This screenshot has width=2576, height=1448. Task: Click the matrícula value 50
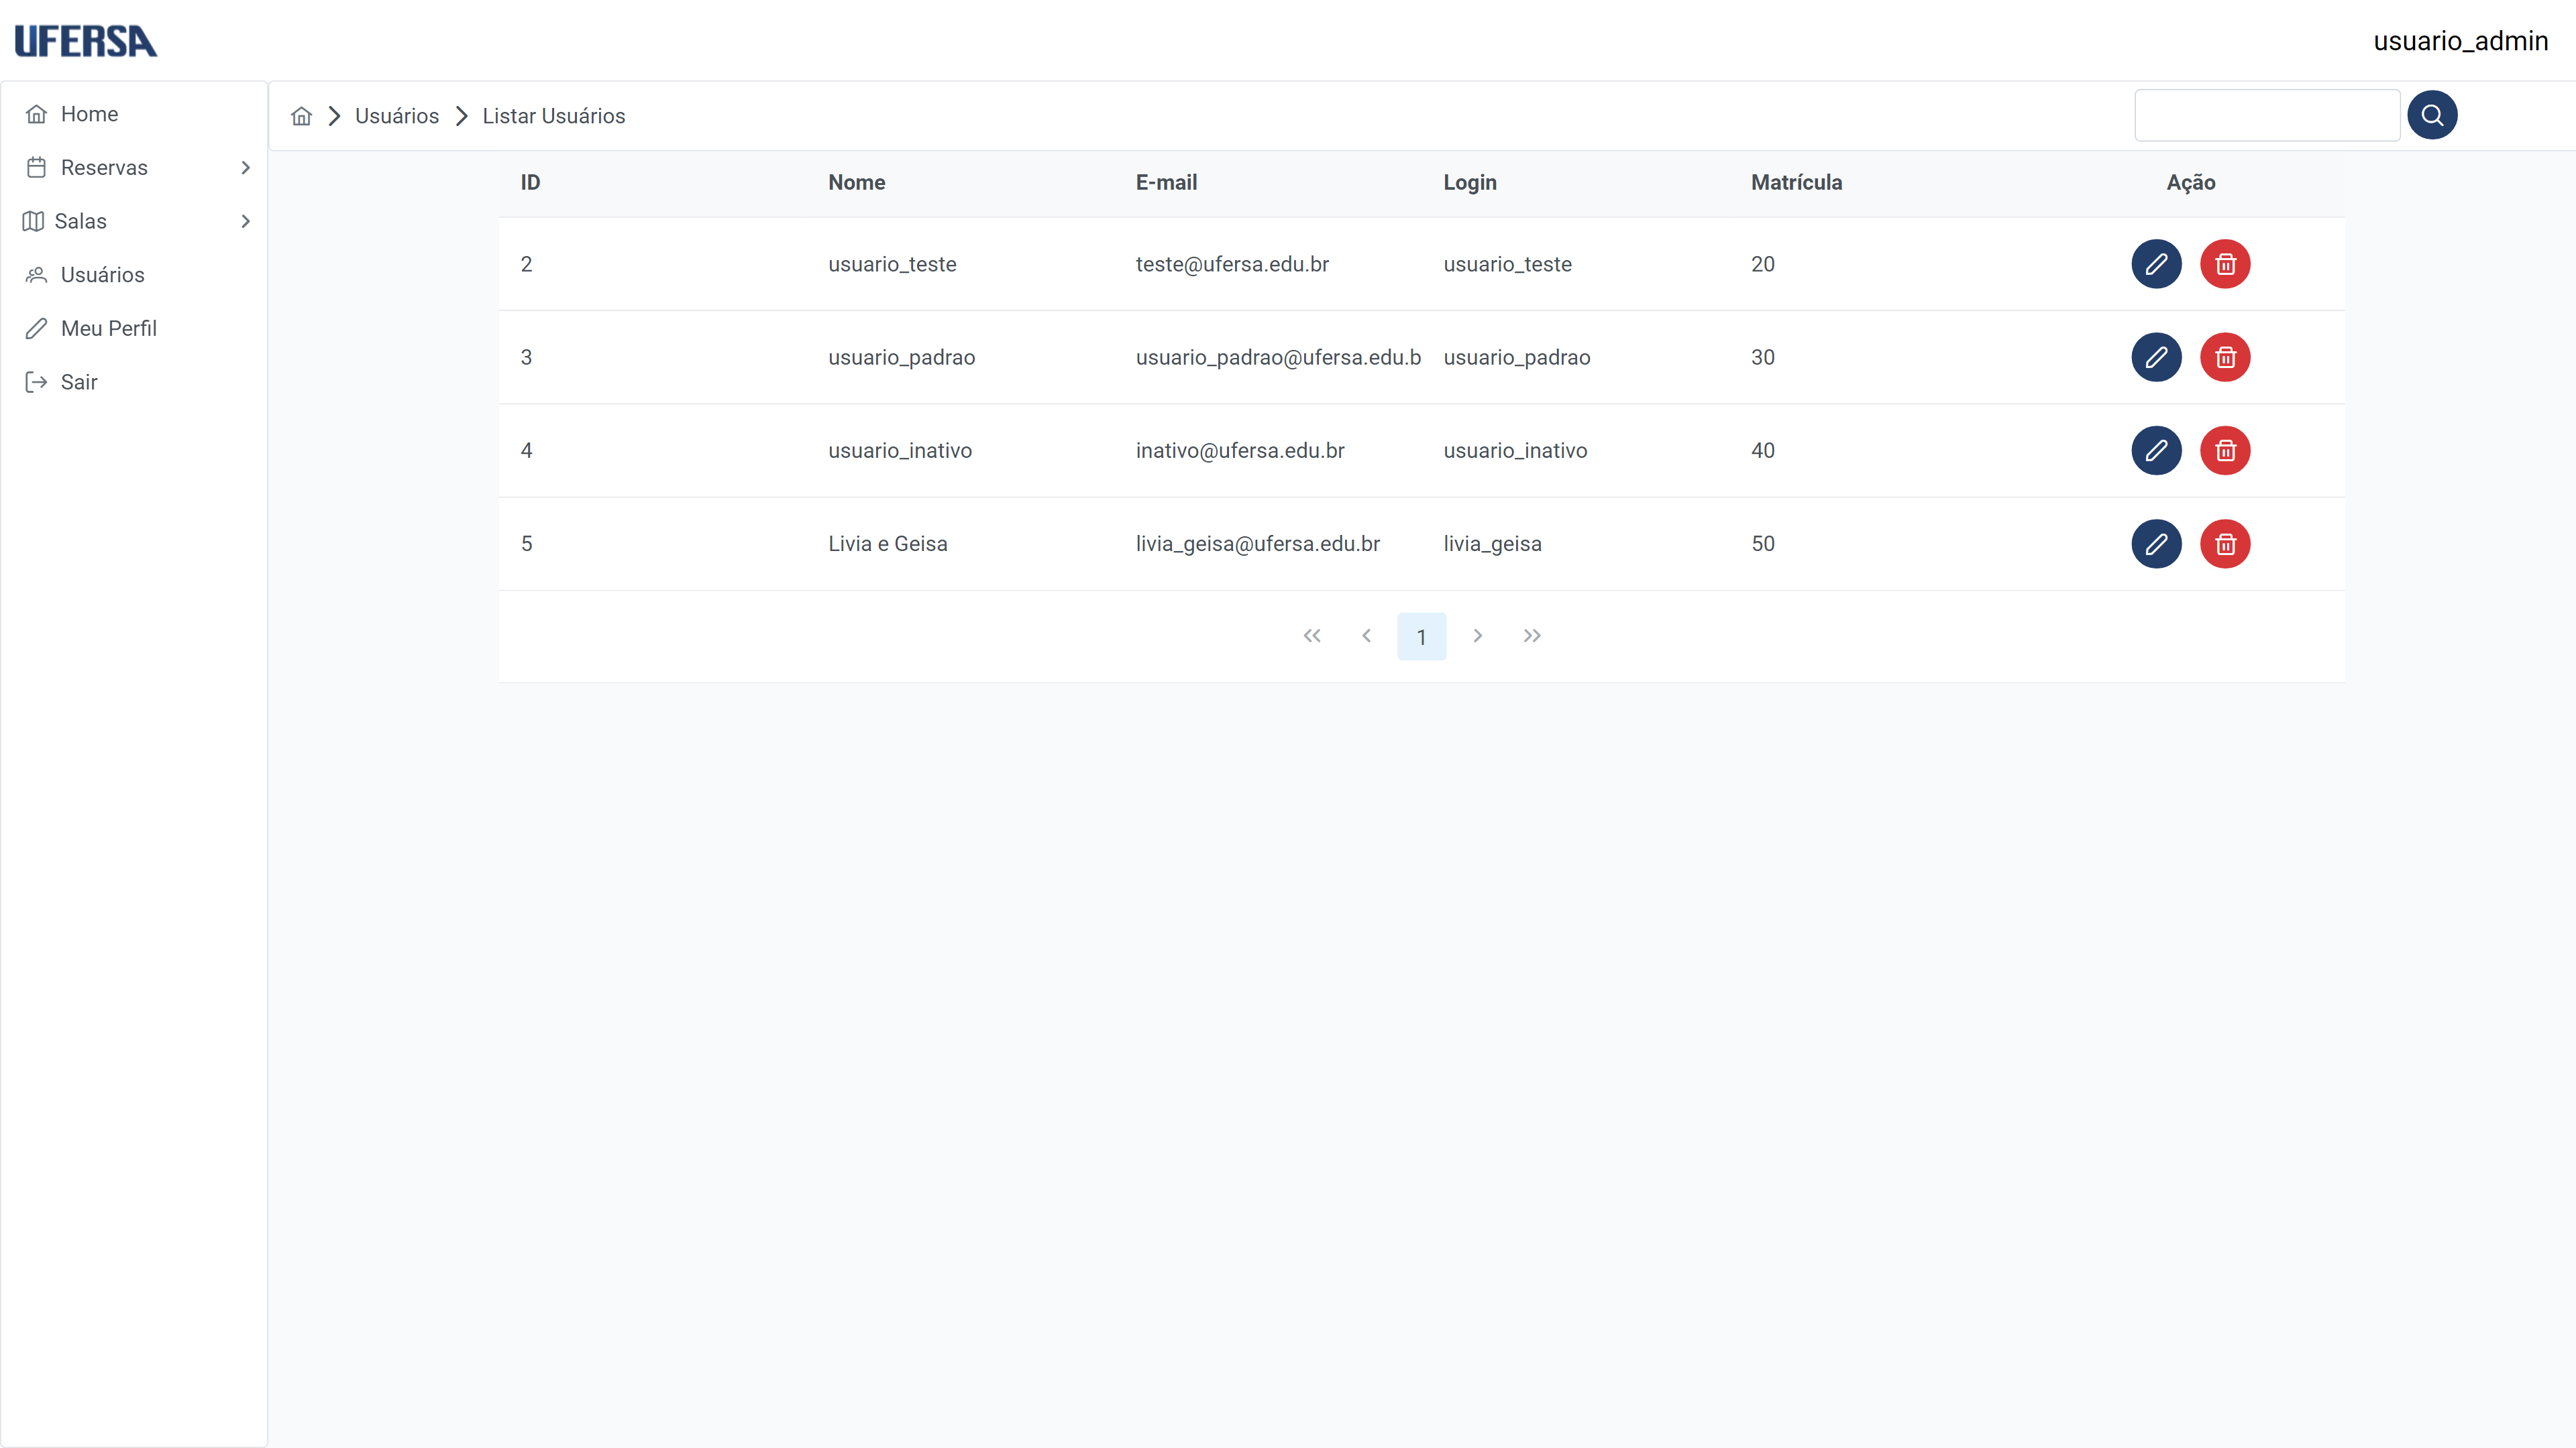(x=1762, y=544)
